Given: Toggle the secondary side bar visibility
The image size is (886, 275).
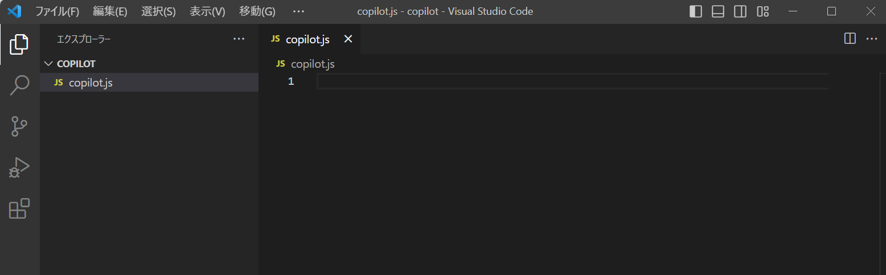Looking at the screenshot, I should [x=740, y=11].
